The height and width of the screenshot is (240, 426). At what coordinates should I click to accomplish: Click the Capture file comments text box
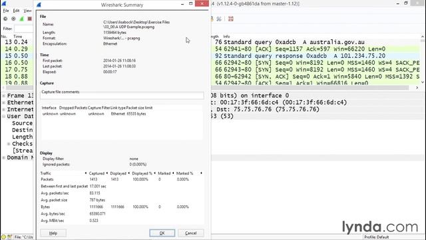click(122, 96)
